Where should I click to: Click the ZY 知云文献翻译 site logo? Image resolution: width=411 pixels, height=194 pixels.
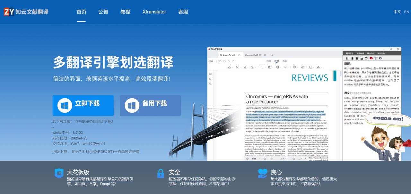tap(26, 12)
